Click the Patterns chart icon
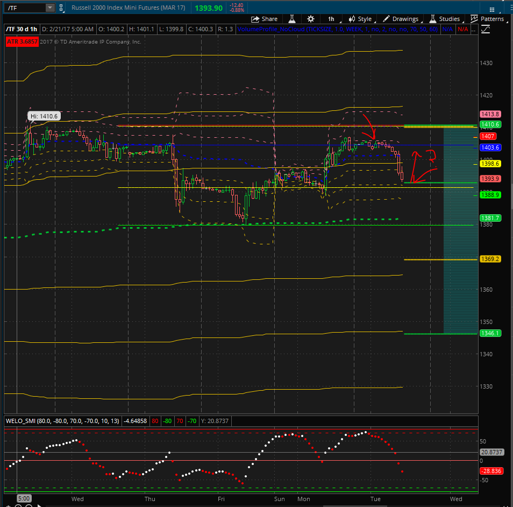 pyautogui.click(x=474, y=19)
